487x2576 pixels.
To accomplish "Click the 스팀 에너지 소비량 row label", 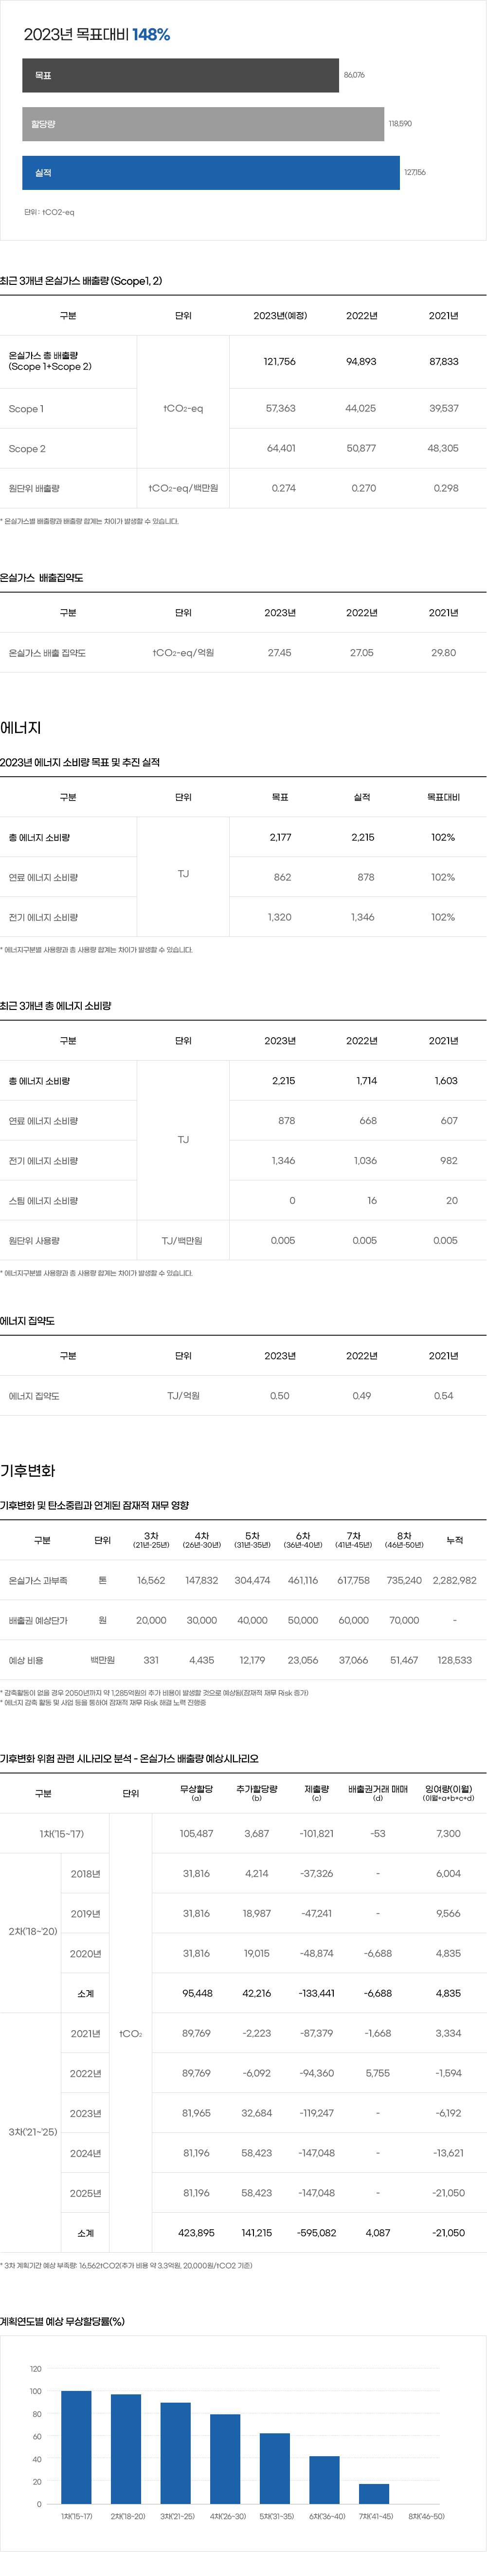I will tap(43, 1201).
